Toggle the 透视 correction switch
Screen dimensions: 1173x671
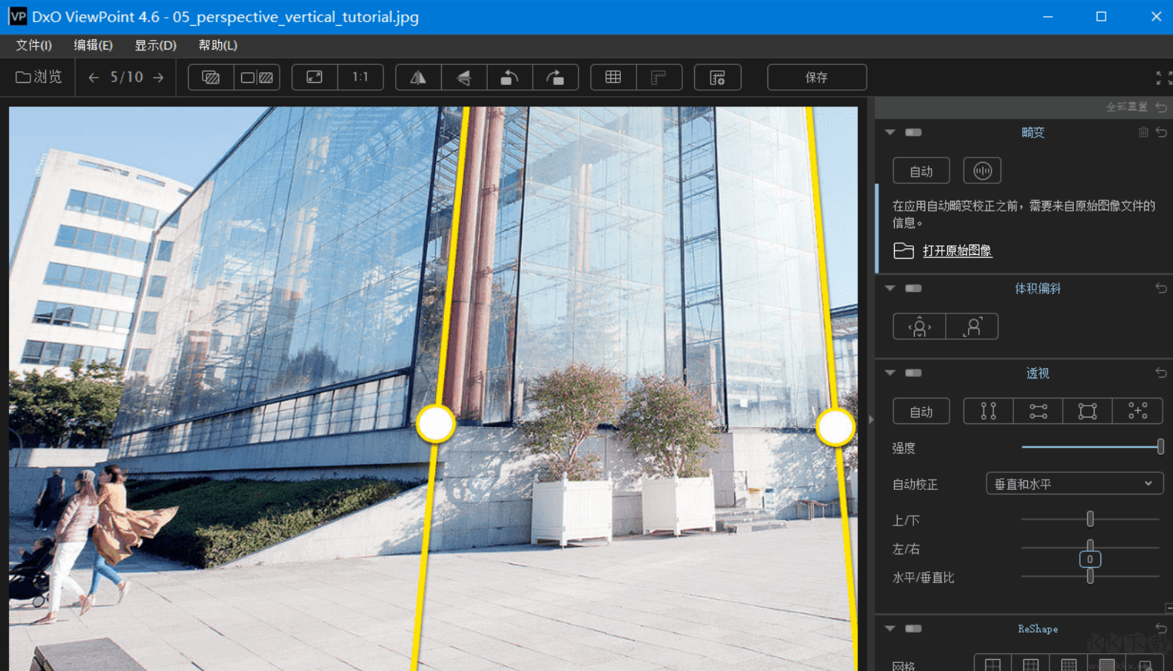tap(913, 373)
